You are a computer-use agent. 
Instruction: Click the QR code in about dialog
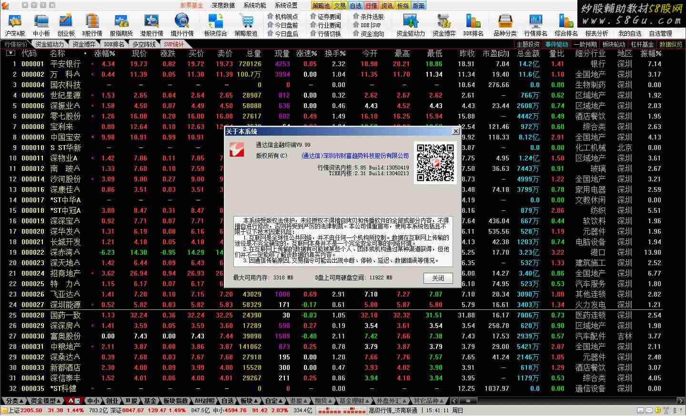(435, 163)
